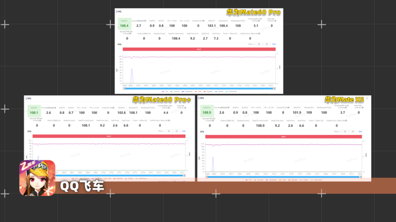Click SmallJank value 5.1 in Mate60 Pro panel
Image resolution: width=396 pixels, height=222 pixels.
[256, 25]
